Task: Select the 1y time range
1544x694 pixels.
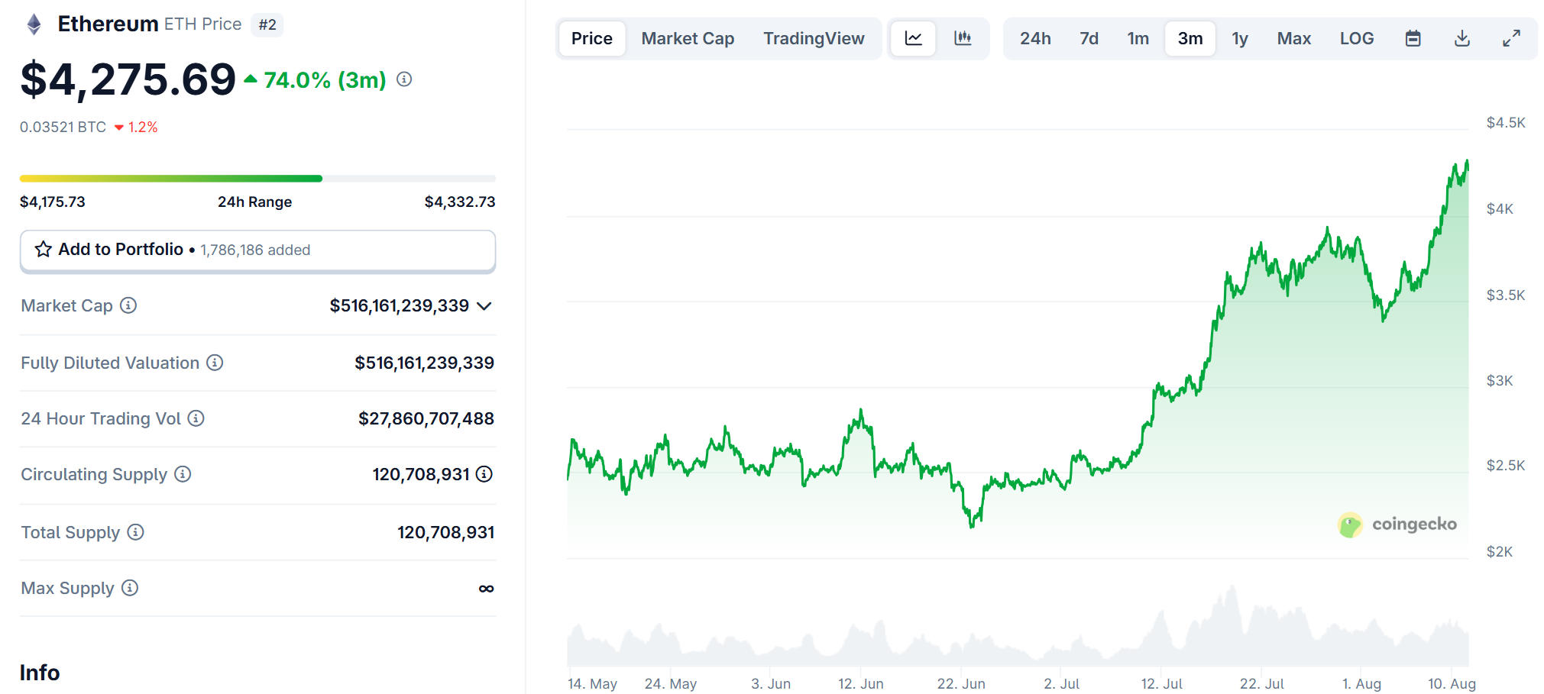Action: coord(1240,38)
